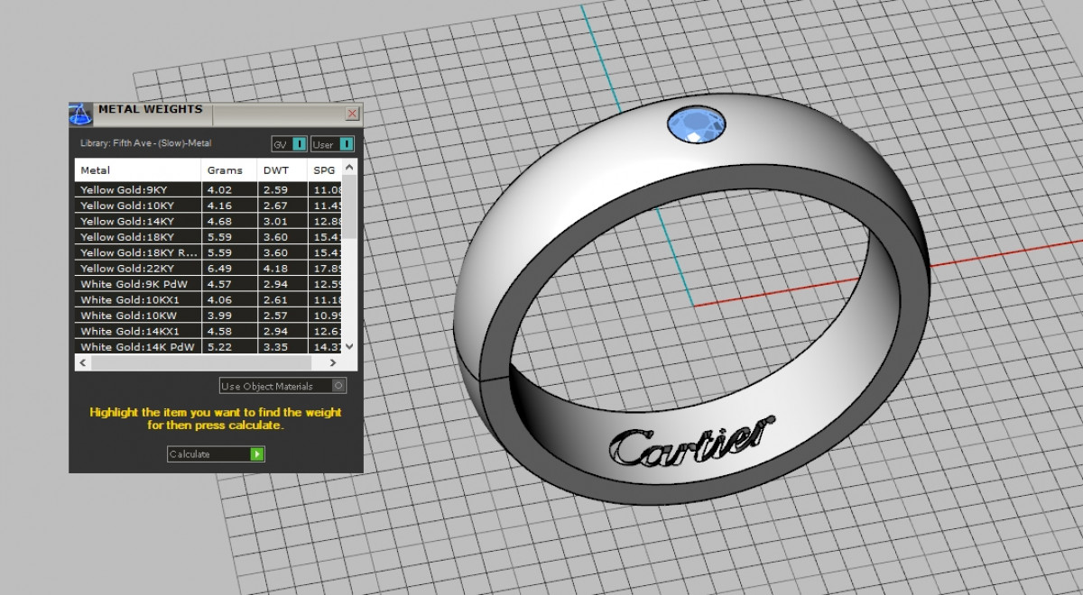Sort by the Metal column header
1083x595 pixels.
137,169
